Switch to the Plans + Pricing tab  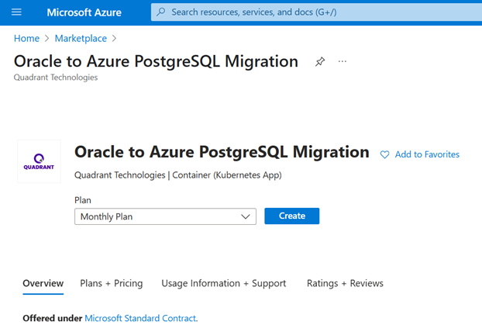(x=112, y=284)
